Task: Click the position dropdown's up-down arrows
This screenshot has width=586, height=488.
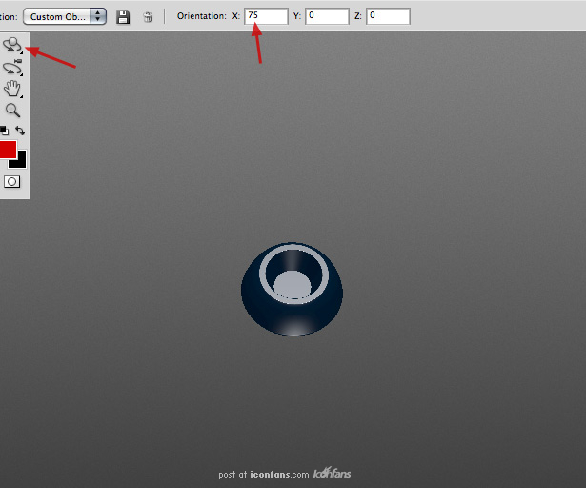Action: point(98,16)
